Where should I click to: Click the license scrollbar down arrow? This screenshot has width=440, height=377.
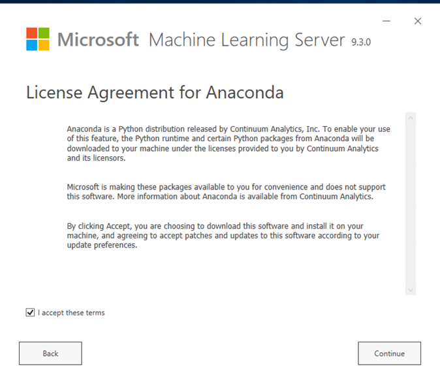click(411, 290)
